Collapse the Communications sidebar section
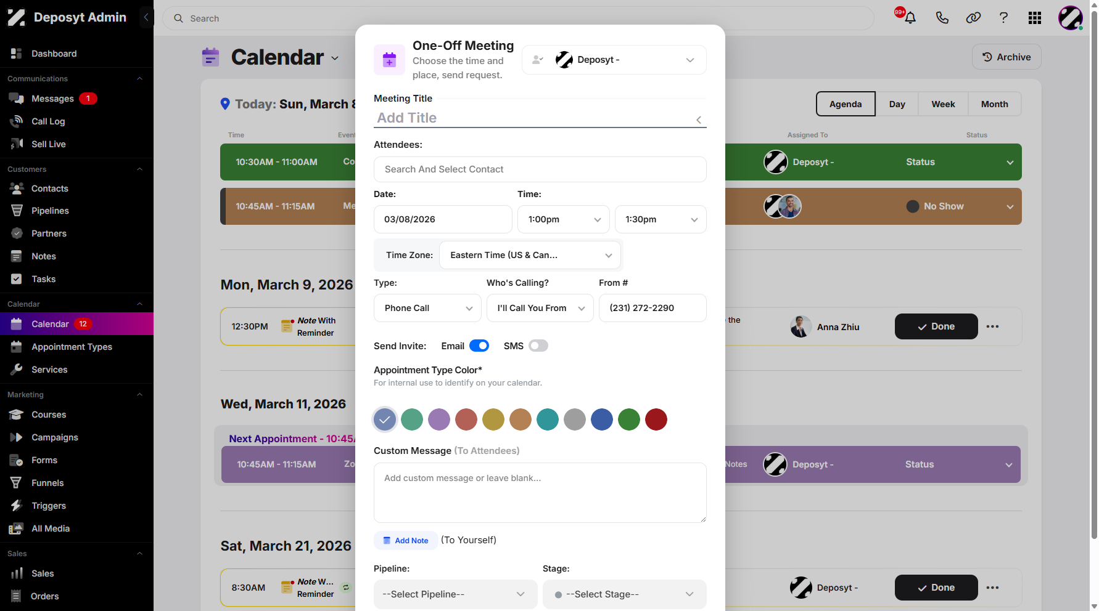Screen dimensions: 1099x611 [139, 79]
